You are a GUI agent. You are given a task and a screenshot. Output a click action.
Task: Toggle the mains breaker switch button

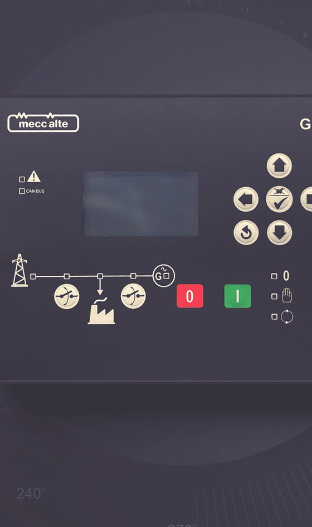pyautogui.click(x=66, y=296)
